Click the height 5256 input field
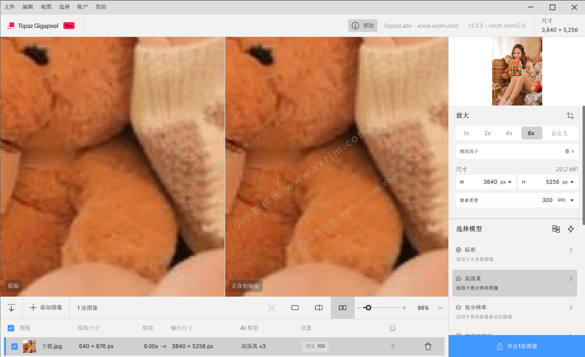 click(548, 182)
